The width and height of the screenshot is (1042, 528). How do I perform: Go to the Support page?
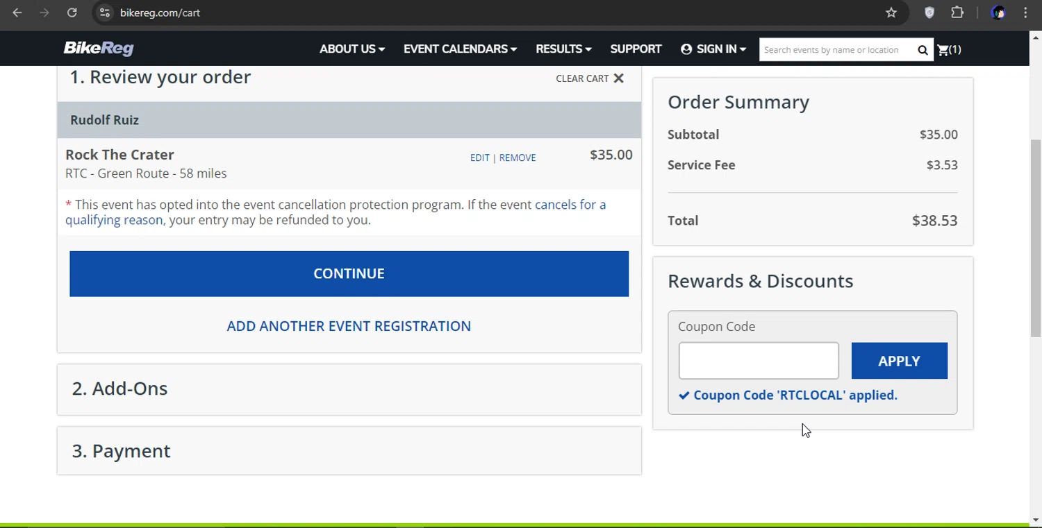[x=636, y=49]
